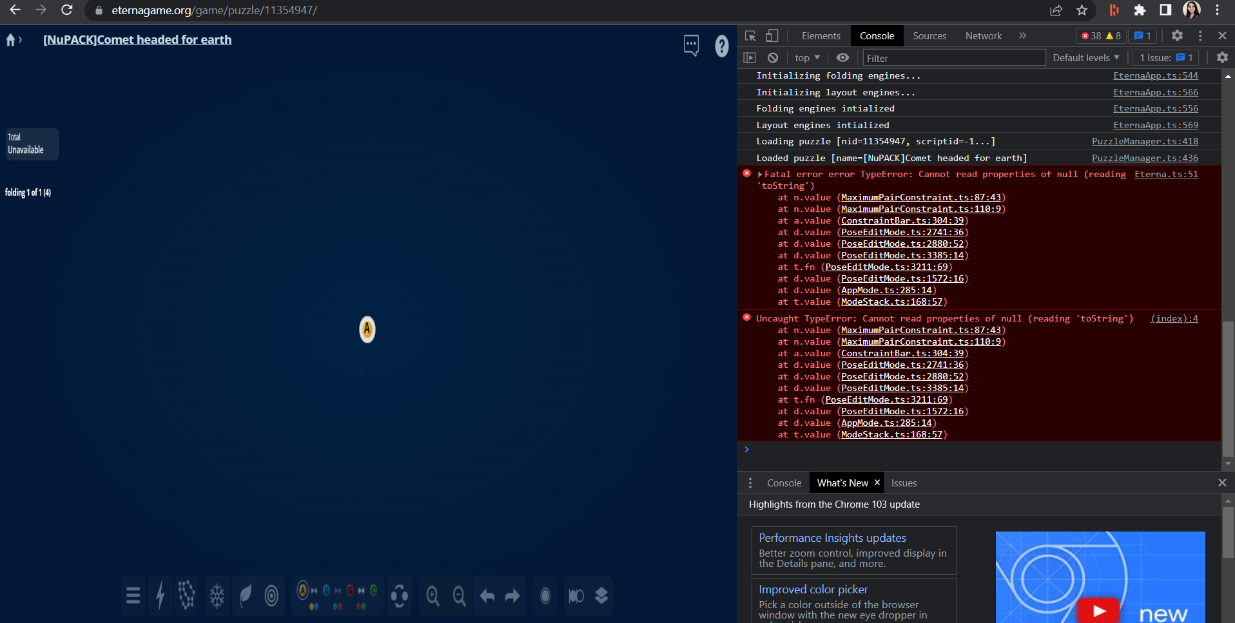This screenshot has width=1235, height=623.
Task: Toggle the device toolbar in DevTools
Action: pos(772,36)
